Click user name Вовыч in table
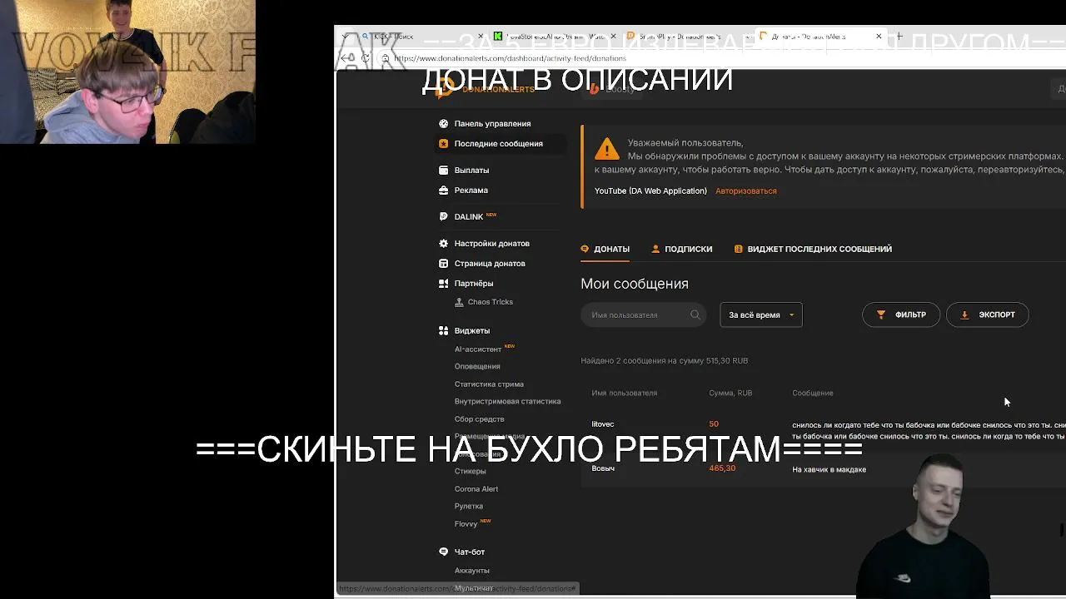1066x599 pixels. (x=603, y=468)
